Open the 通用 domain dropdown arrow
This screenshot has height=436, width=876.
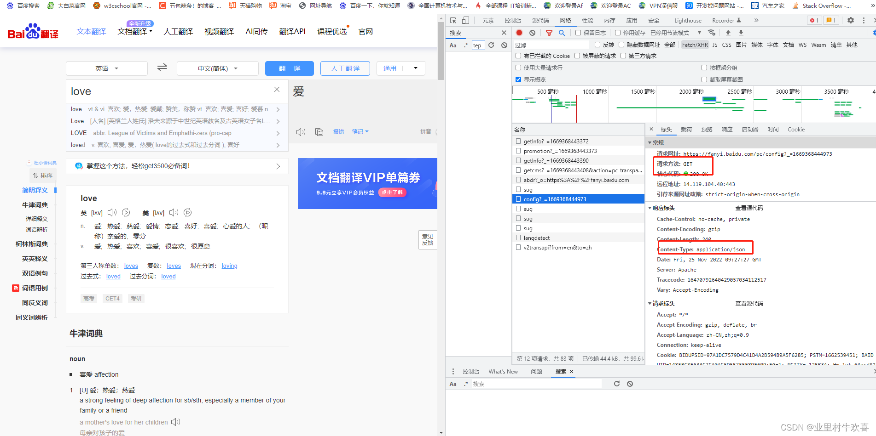tap(415, 68)
